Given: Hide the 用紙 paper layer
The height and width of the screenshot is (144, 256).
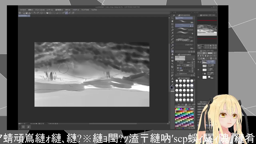Looking at the screenshot, I should click(198, 77).
